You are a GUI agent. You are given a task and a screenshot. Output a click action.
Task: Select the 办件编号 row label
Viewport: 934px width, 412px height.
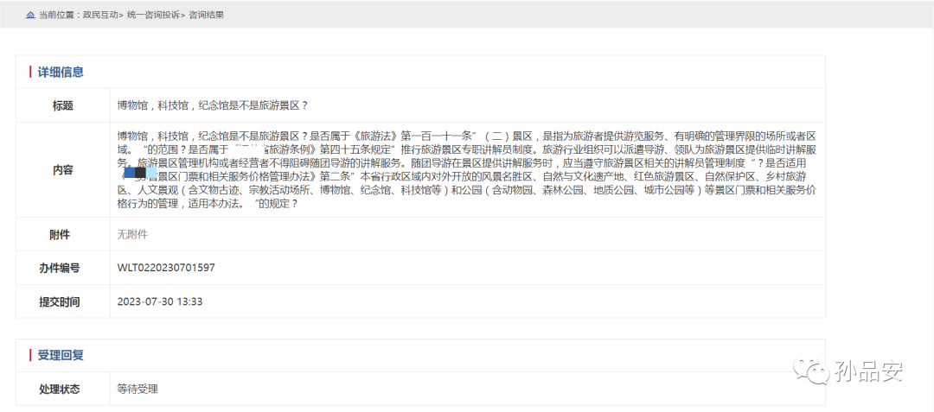pyautogui.click(x=62, y=268)
